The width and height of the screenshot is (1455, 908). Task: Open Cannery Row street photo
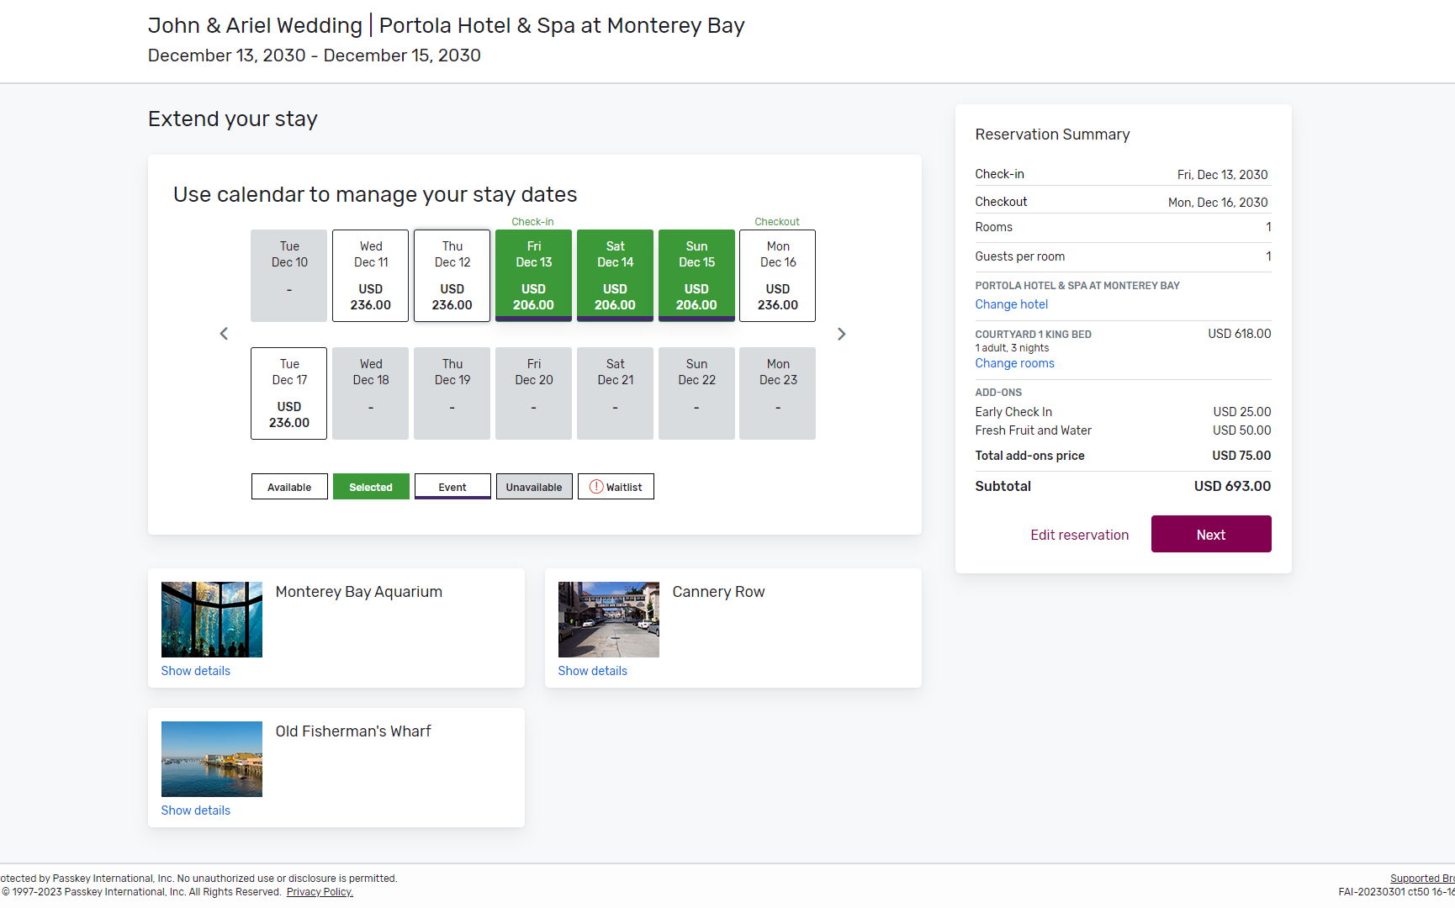pyautogui.click(x=609, y=620)
